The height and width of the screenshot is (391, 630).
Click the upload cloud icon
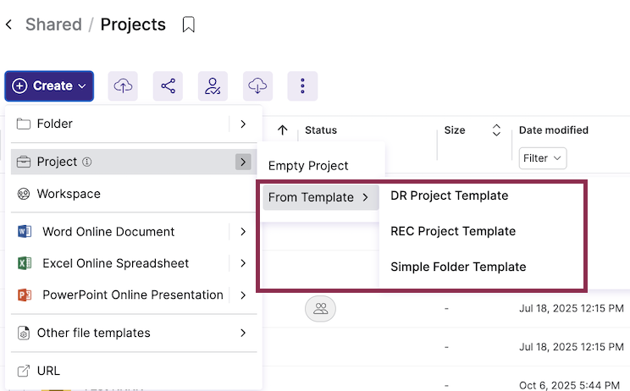click(x=123, y=86)
